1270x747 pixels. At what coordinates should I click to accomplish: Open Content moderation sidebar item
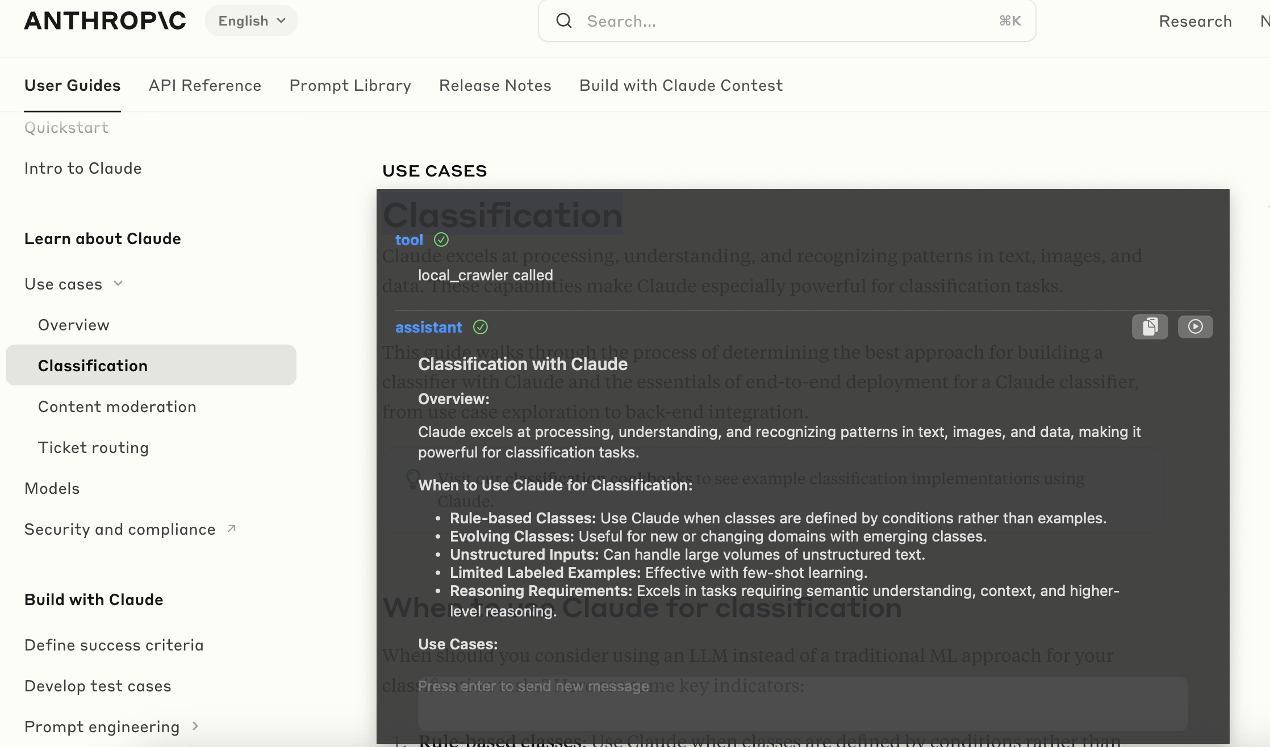click(117, 406)
